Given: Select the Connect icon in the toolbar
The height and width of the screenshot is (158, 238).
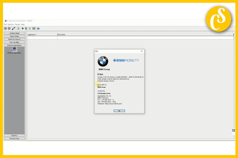Looking at the screenshot, I should 5,28.
